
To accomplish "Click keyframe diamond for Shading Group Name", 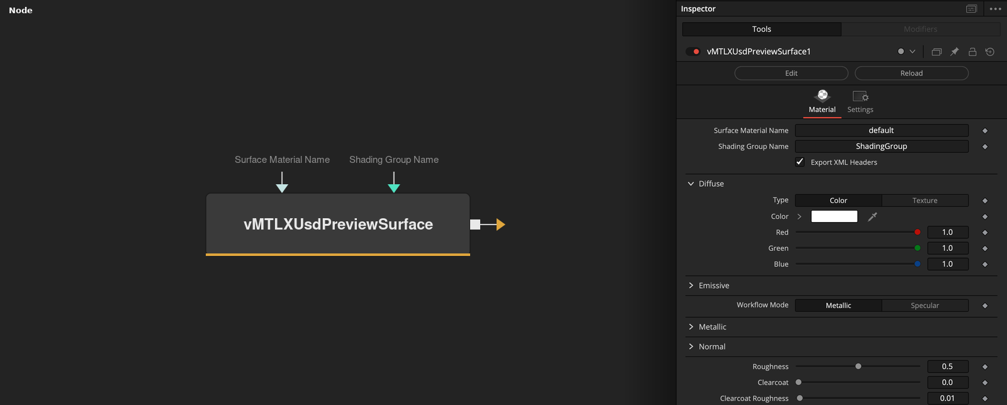I will [985, 147].
